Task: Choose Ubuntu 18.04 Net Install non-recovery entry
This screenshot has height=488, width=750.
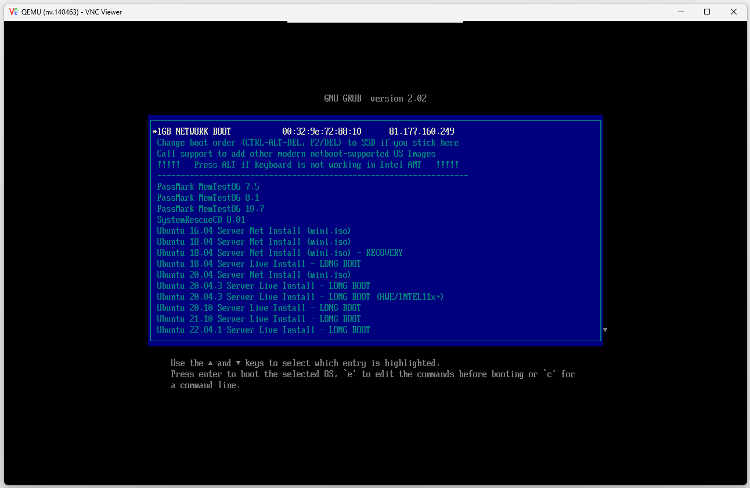Action: coord(254,242)
